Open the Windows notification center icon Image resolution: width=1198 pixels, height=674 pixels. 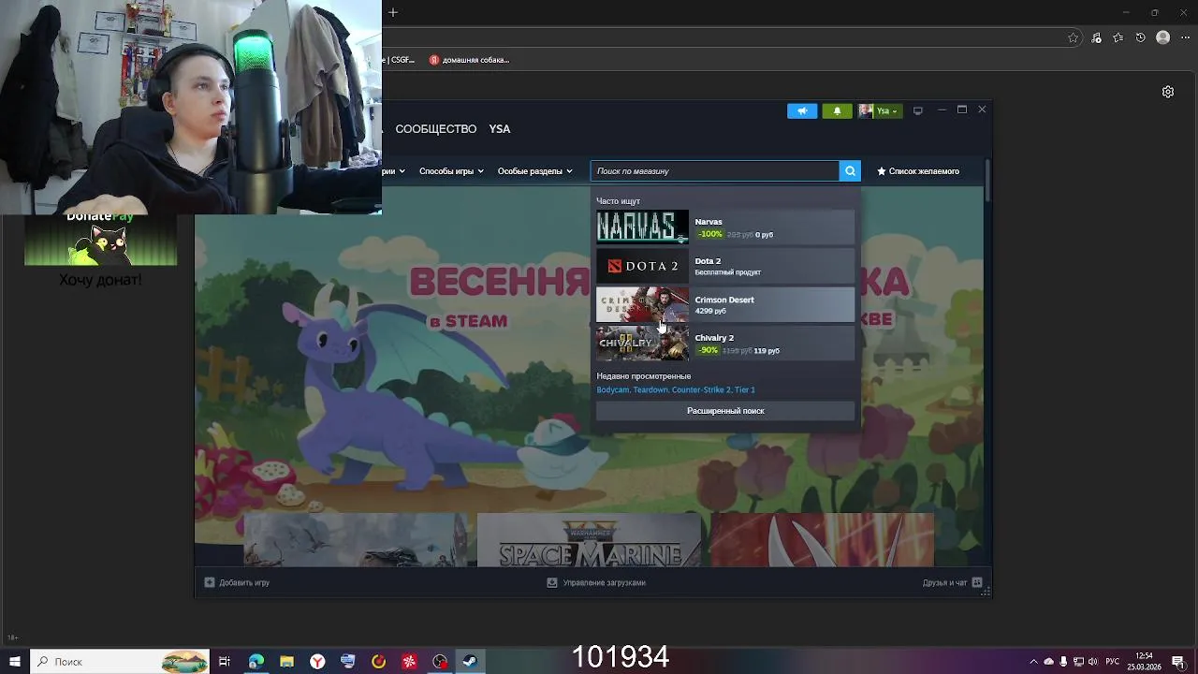pos(1178,662)
